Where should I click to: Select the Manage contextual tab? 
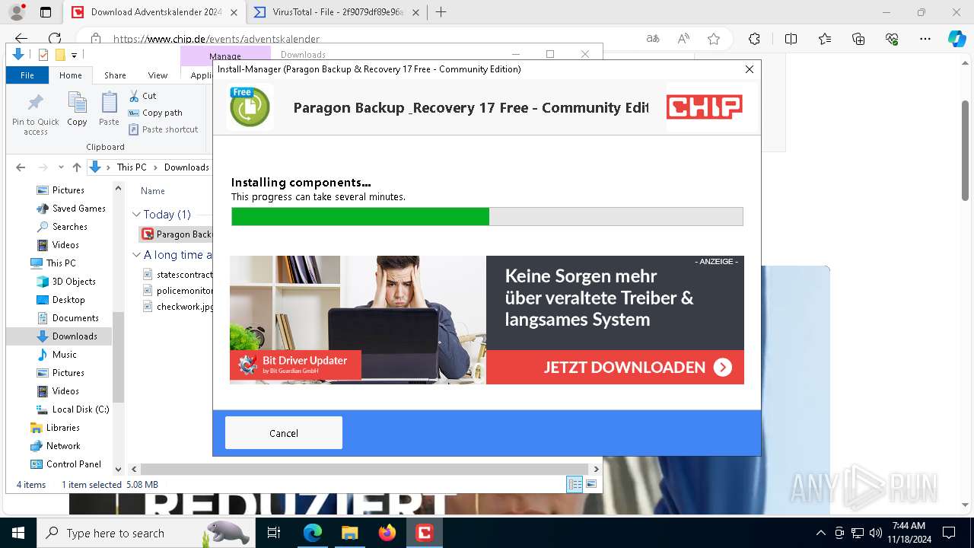(x=225, y=56)
